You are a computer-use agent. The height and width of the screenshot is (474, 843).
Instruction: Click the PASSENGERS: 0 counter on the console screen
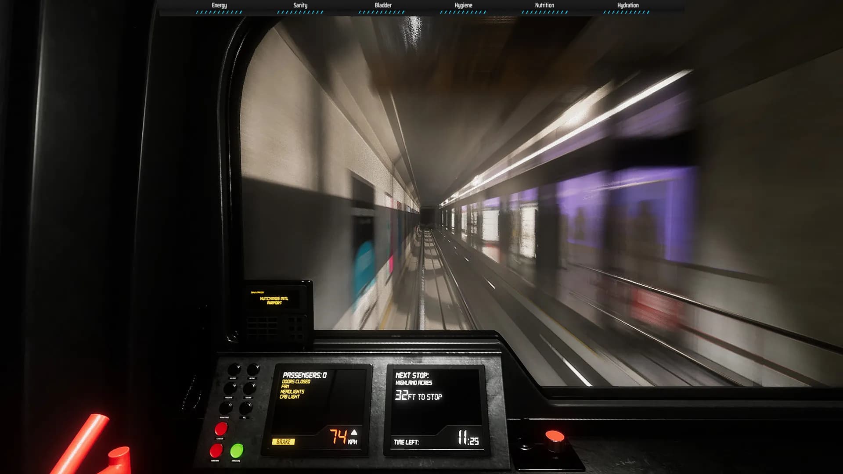coord(305,374)
